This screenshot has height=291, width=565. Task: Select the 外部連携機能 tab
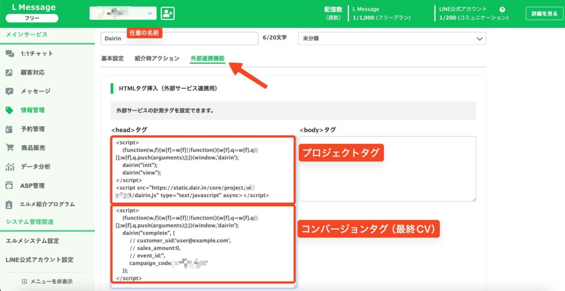tap(207, 58)
